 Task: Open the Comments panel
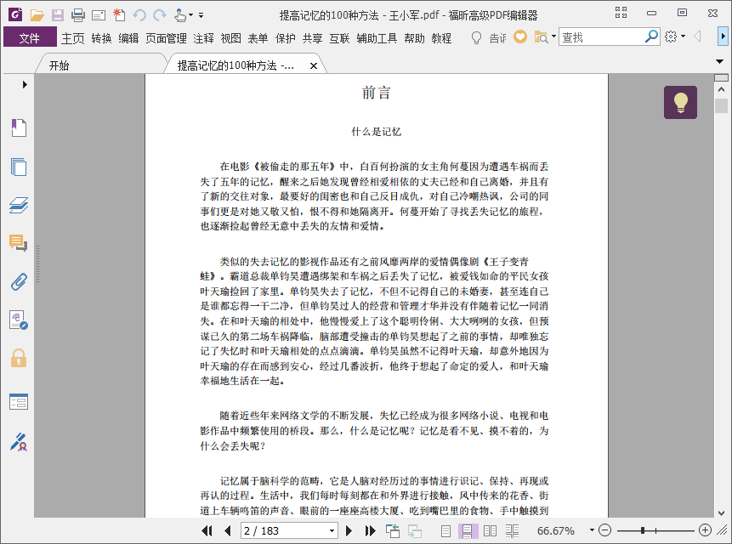(x=19, y=243)
